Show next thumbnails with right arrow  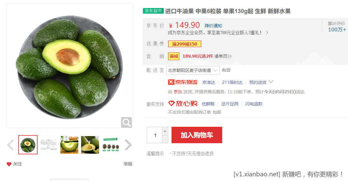point(128,145)
